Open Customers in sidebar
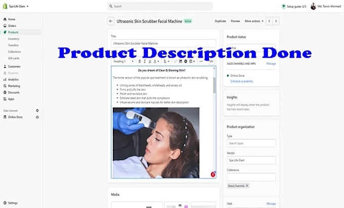The image size is (344, 208). click(14, 66)
